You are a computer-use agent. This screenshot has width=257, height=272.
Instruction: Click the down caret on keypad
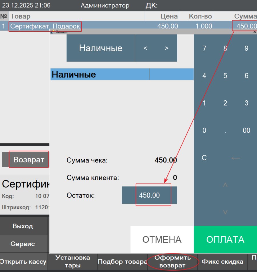click(x=225, y=212)
